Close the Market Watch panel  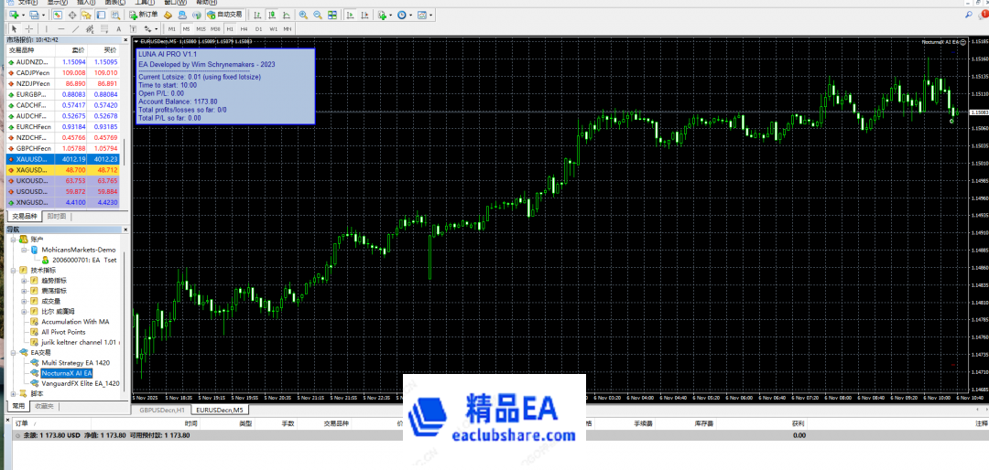coord(125,39)
